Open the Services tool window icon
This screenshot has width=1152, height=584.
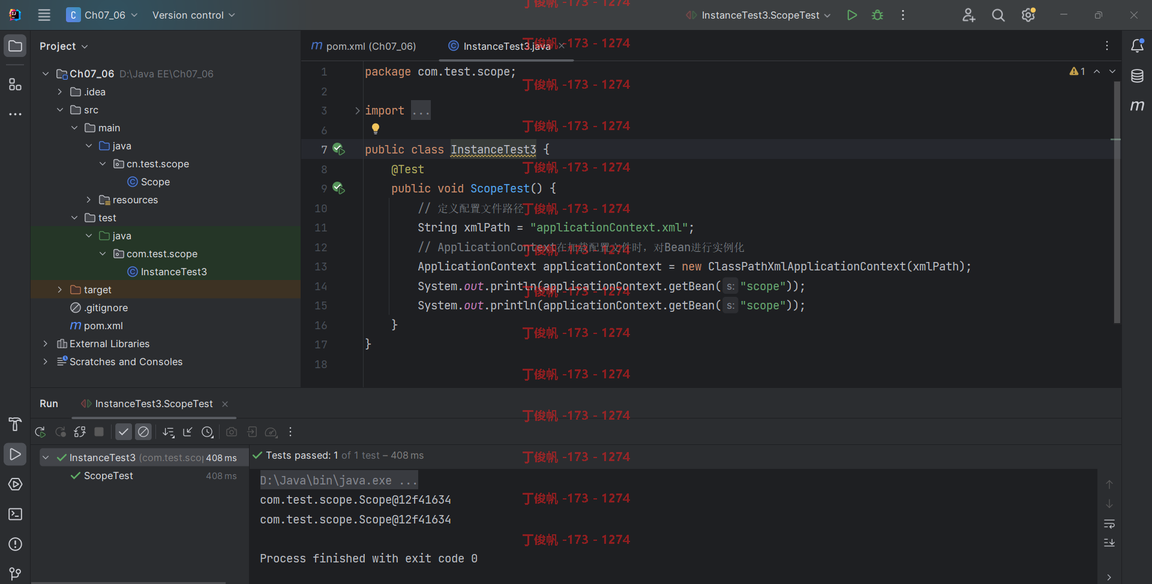point(16,484)
